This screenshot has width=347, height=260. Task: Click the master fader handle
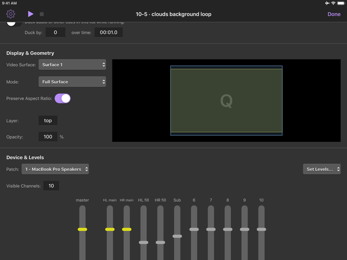[x=82, y=229]
